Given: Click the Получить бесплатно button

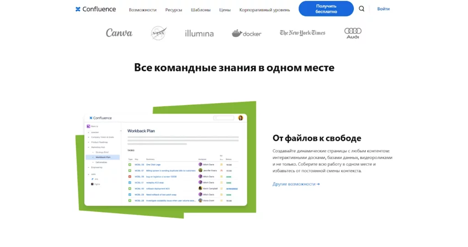Looking at the screenshot, I should [326, 9].
